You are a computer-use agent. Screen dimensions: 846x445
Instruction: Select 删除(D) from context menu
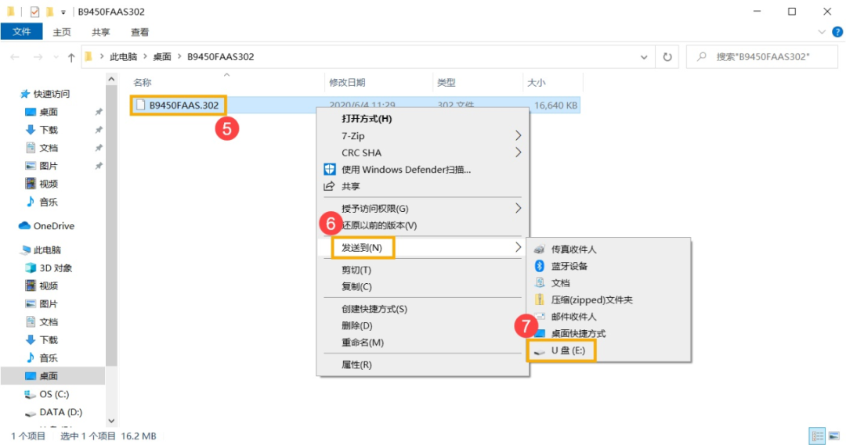[x=356, y=325]
